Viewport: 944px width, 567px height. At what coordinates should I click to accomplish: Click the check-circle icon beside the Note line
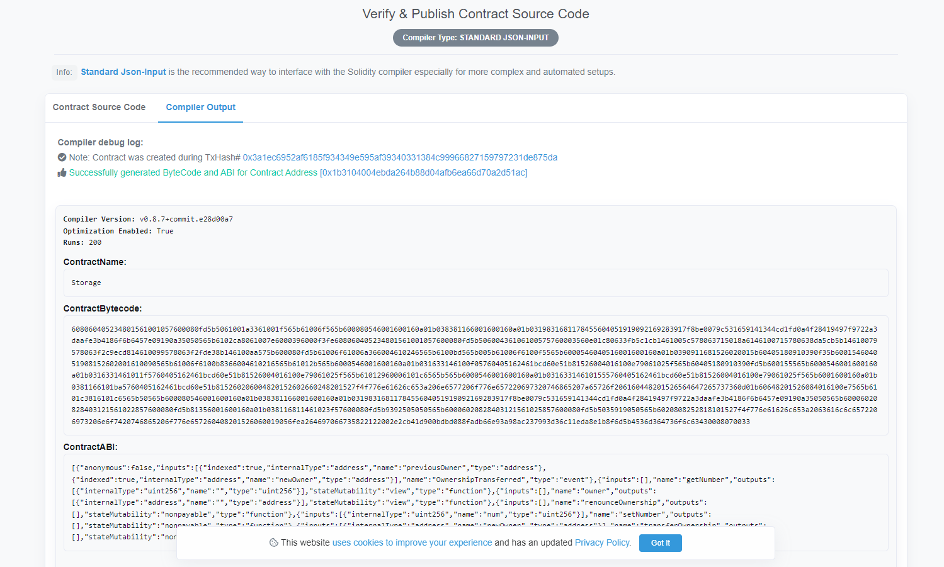[62, 157]
